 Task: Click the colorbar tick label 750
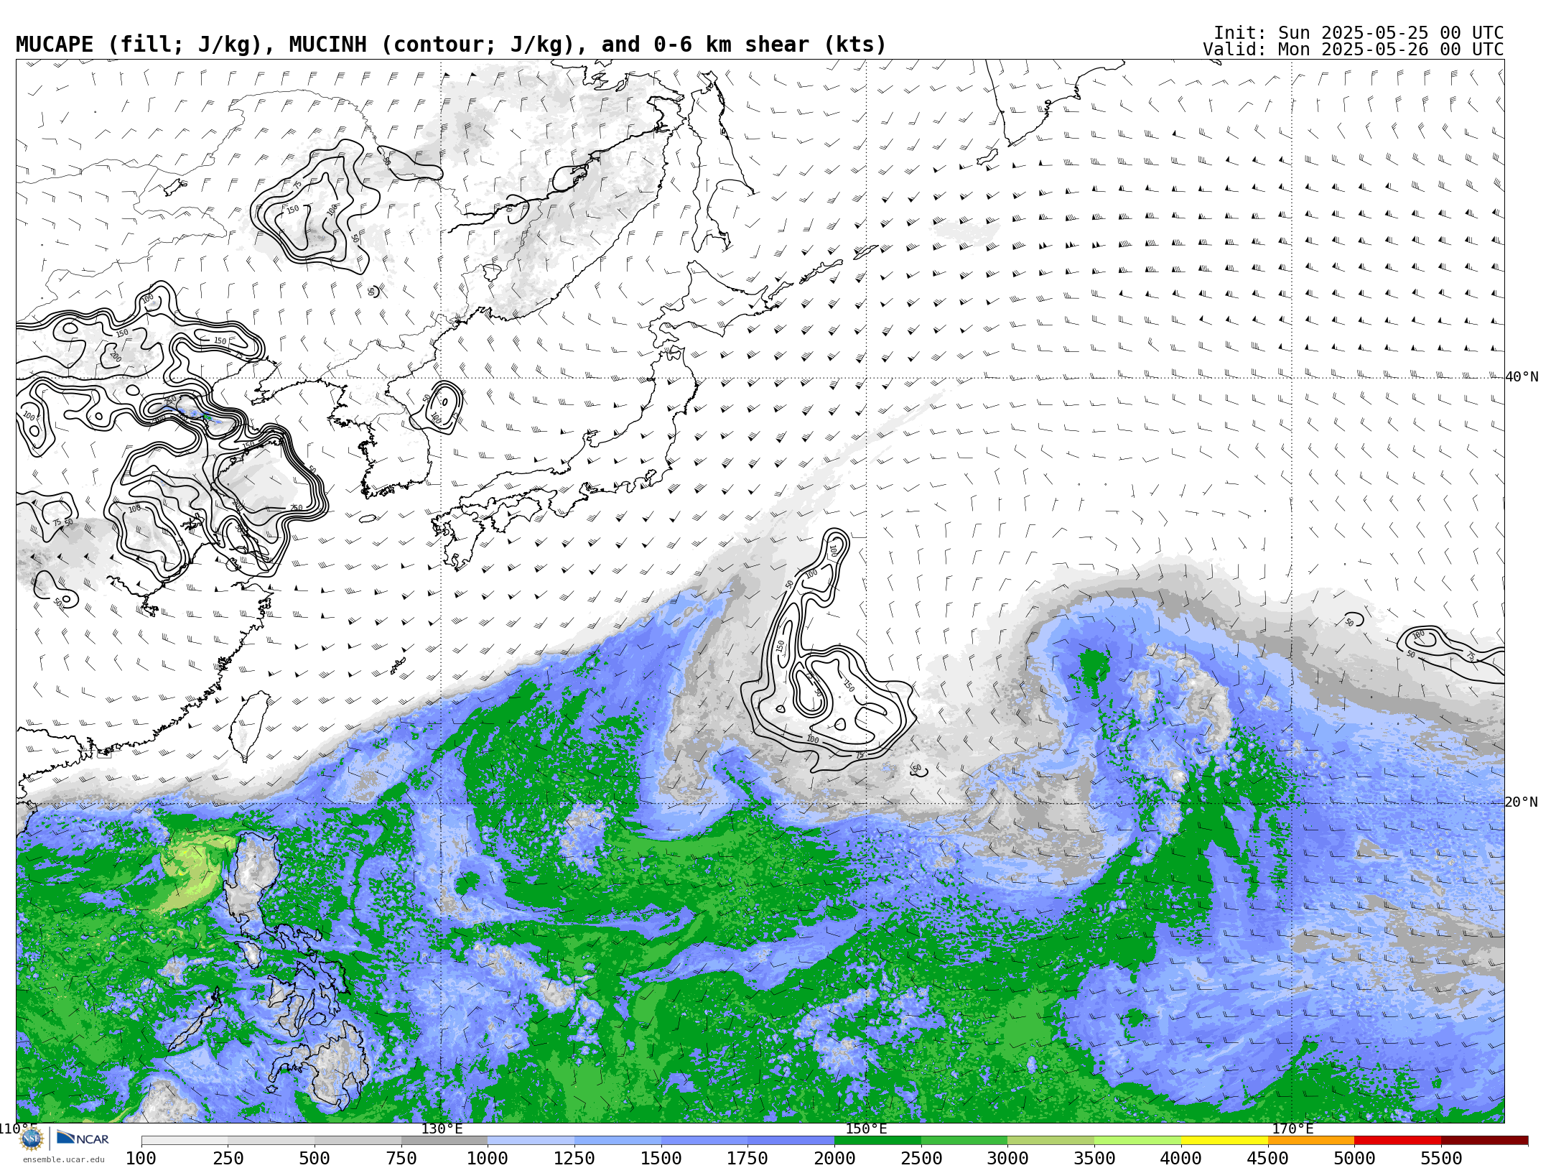pyautogui.click(x=401, y=1159)
